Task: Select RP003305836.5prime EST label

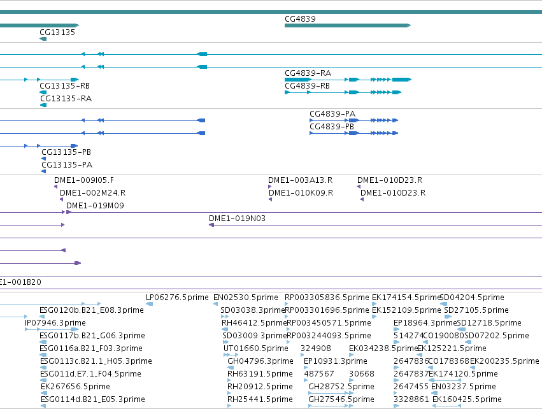Action: [x=327, y=298]
